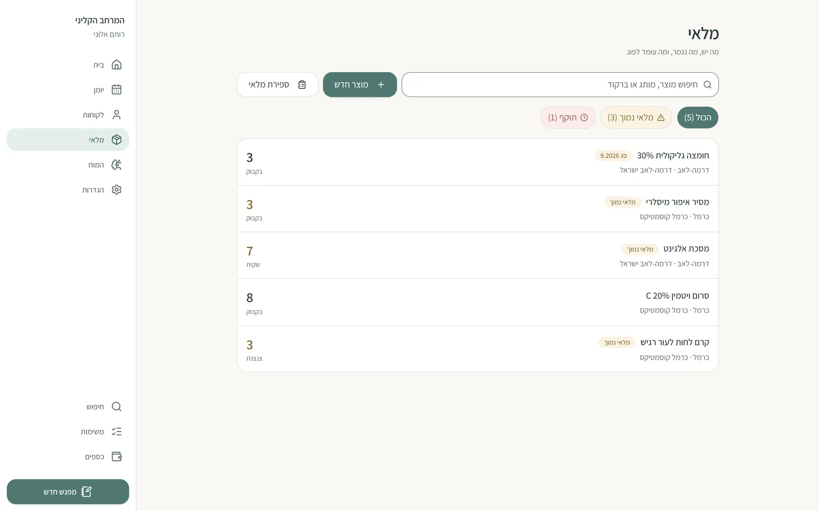Open the חומצה גליקולית 30% product row
The width and height of the screenshot is (819, 511).
pos(478,162)
